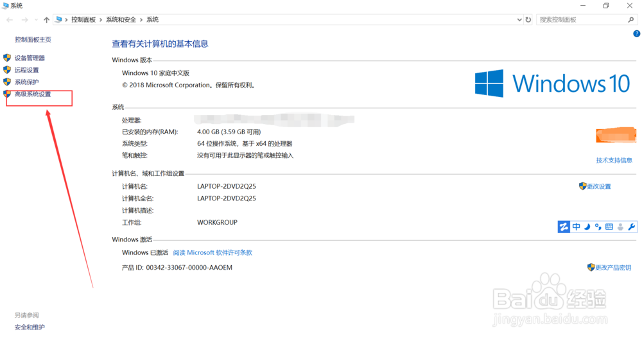Click the Windows 10 logo image
This screenshot has height=341, width=642.
pyautogui.click(x=552, y=83)
